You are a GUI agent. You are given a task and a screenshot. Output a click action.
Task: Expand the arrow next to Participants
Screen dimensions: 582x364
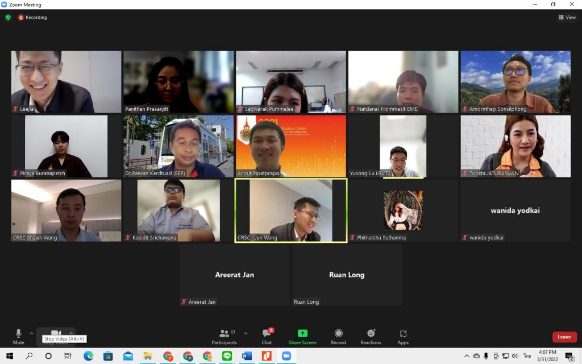[x=246, y=333]
